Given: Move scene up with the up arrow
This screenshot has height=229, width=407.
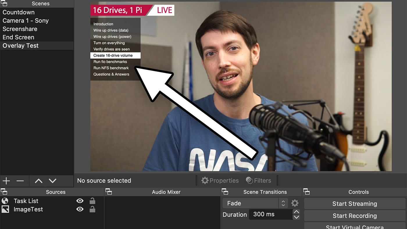Looking at the screenshot, I should coord(38,181).
